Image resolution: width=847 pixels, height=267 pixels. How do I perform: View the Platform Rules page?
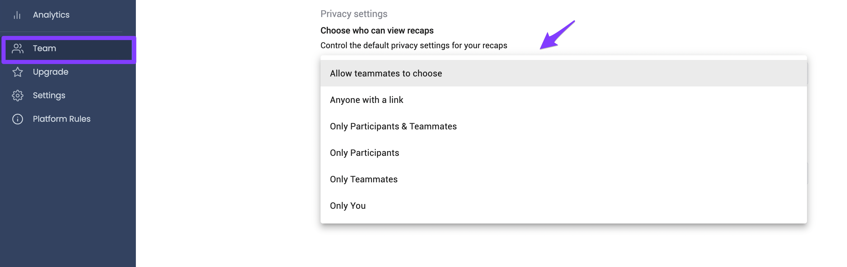point(61,119)
